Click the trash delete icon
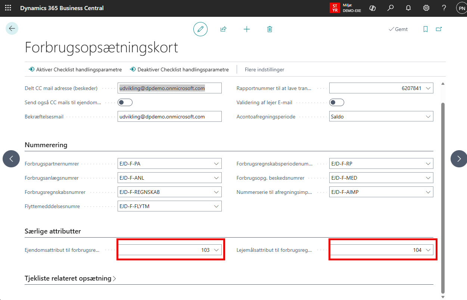467x300 pixels. [x=270, y=29]
